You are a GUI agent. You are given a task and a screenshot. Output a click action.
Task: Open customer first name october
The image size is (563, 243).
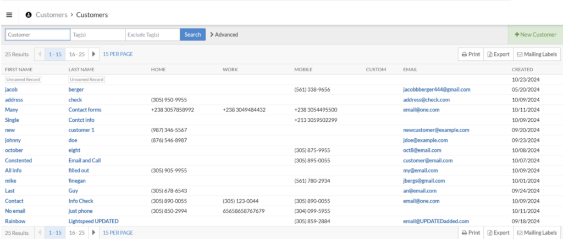(x=14, y=150)
